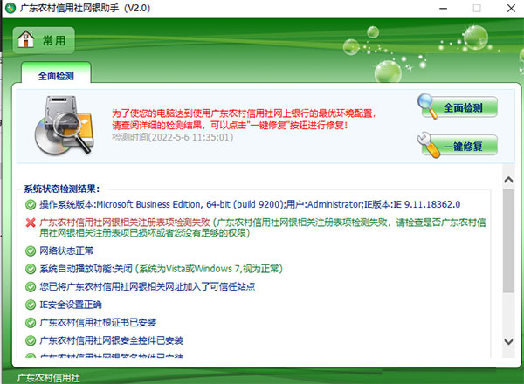Screen dimensions: 524x384
Task: Minimize the 网银助手 window
Action: pos(444,9)
